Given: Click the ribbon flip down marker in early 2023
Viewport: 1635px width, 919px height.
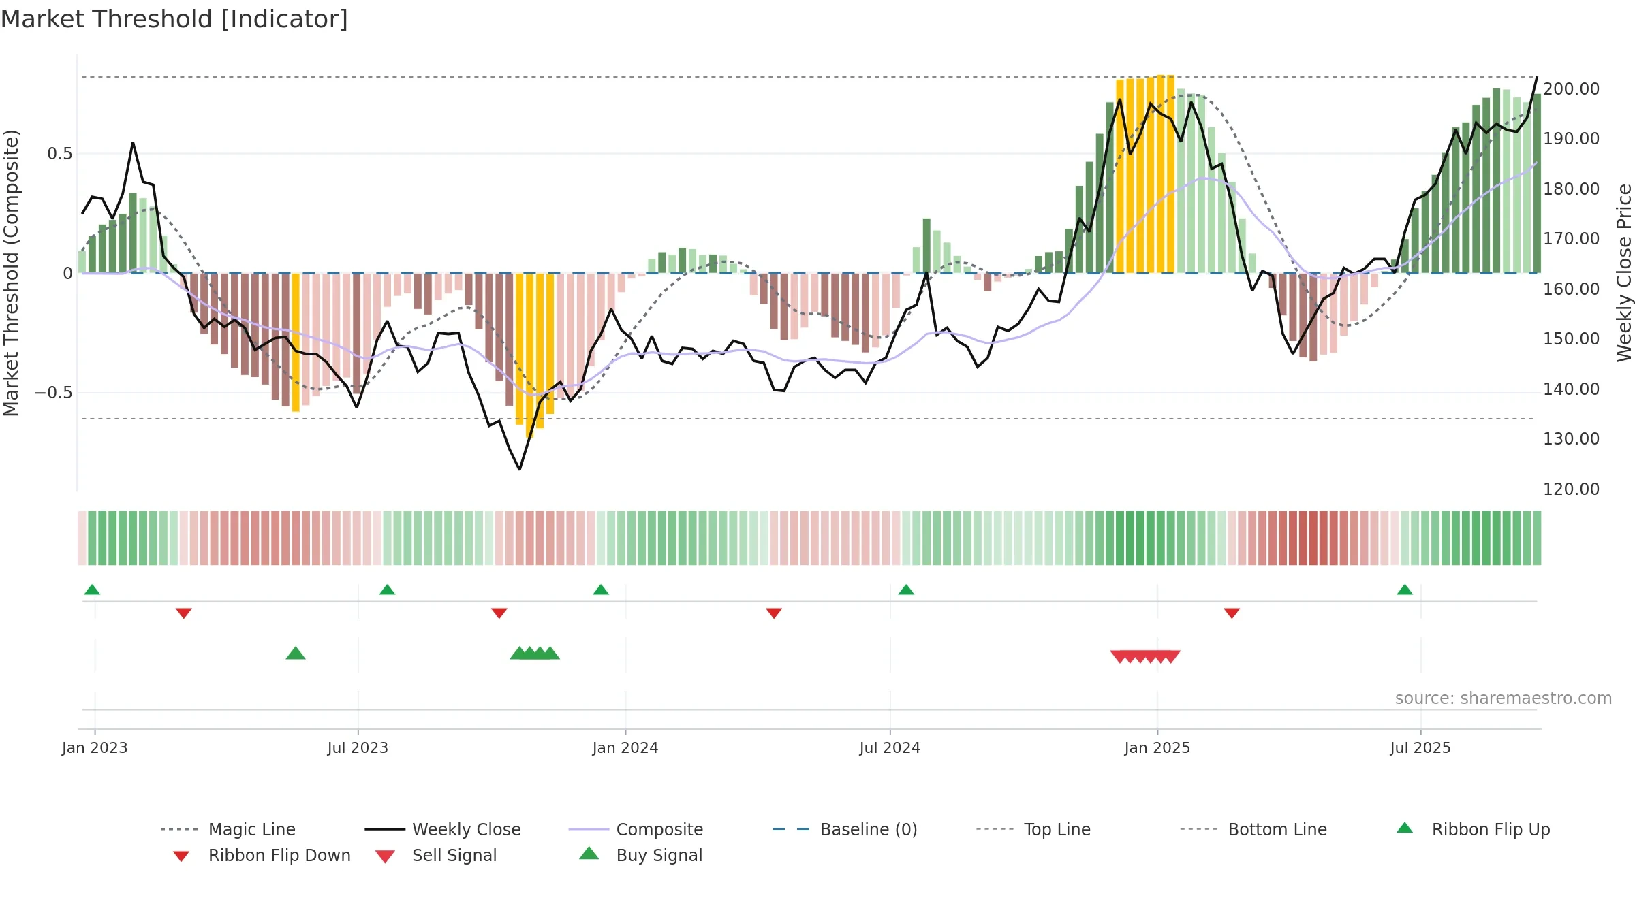Looking at the screenshot, I should (x=184, y=613).
